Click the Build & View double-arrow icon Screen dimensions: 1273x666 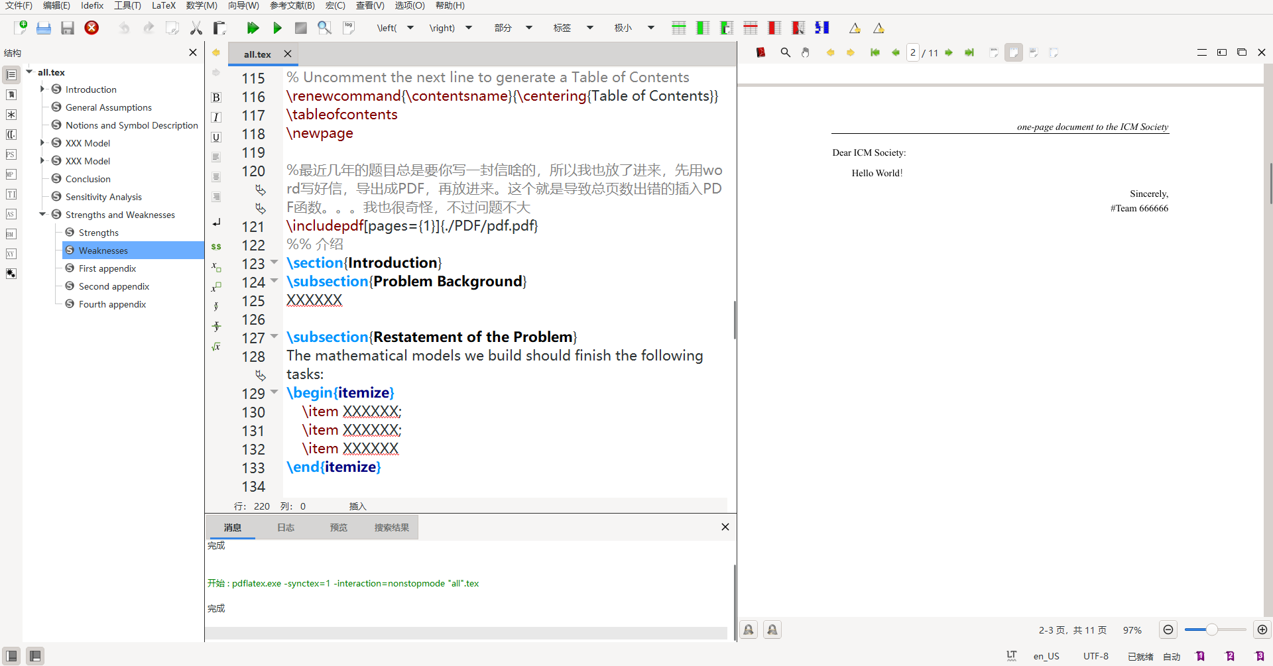[x=253, y=28]
